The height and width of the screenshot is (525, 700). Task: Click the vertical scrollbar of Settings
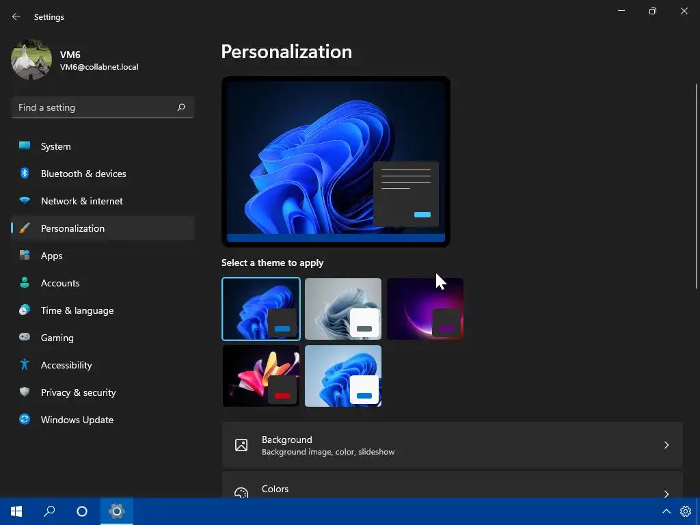click(697, 186)
